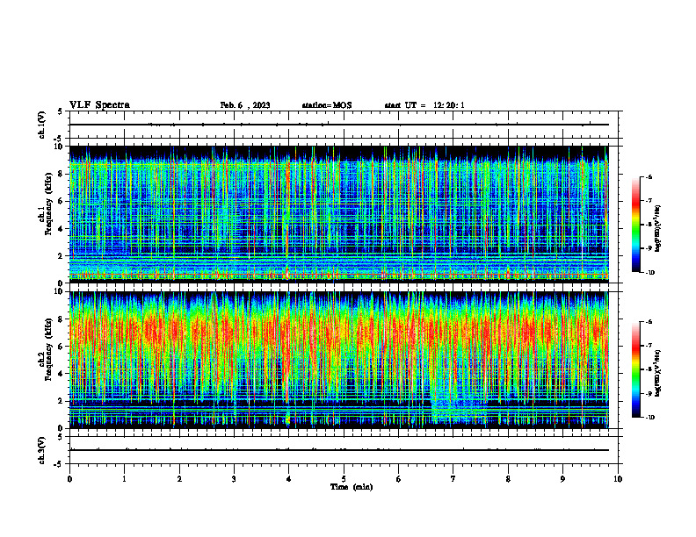Click the "ch.1(V)" waveform axis label
696x537 pixels.
(x=41, y=125)
